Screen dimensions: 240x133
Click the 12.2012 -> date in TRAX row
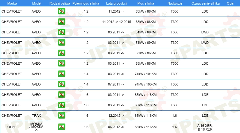116,116
